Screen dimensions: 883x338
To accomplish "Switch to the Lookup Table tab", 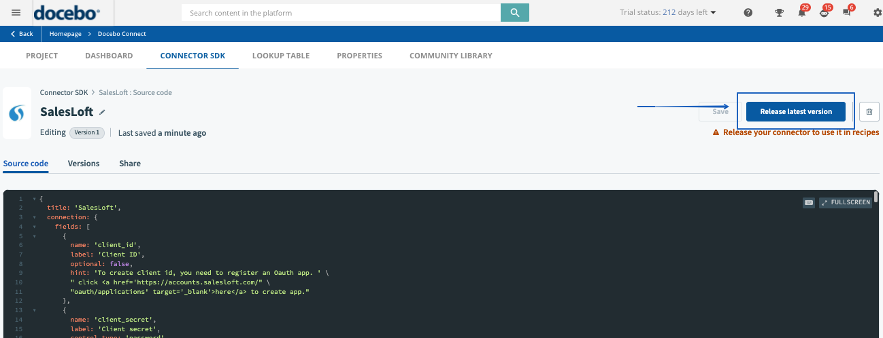I will [280, 56].
